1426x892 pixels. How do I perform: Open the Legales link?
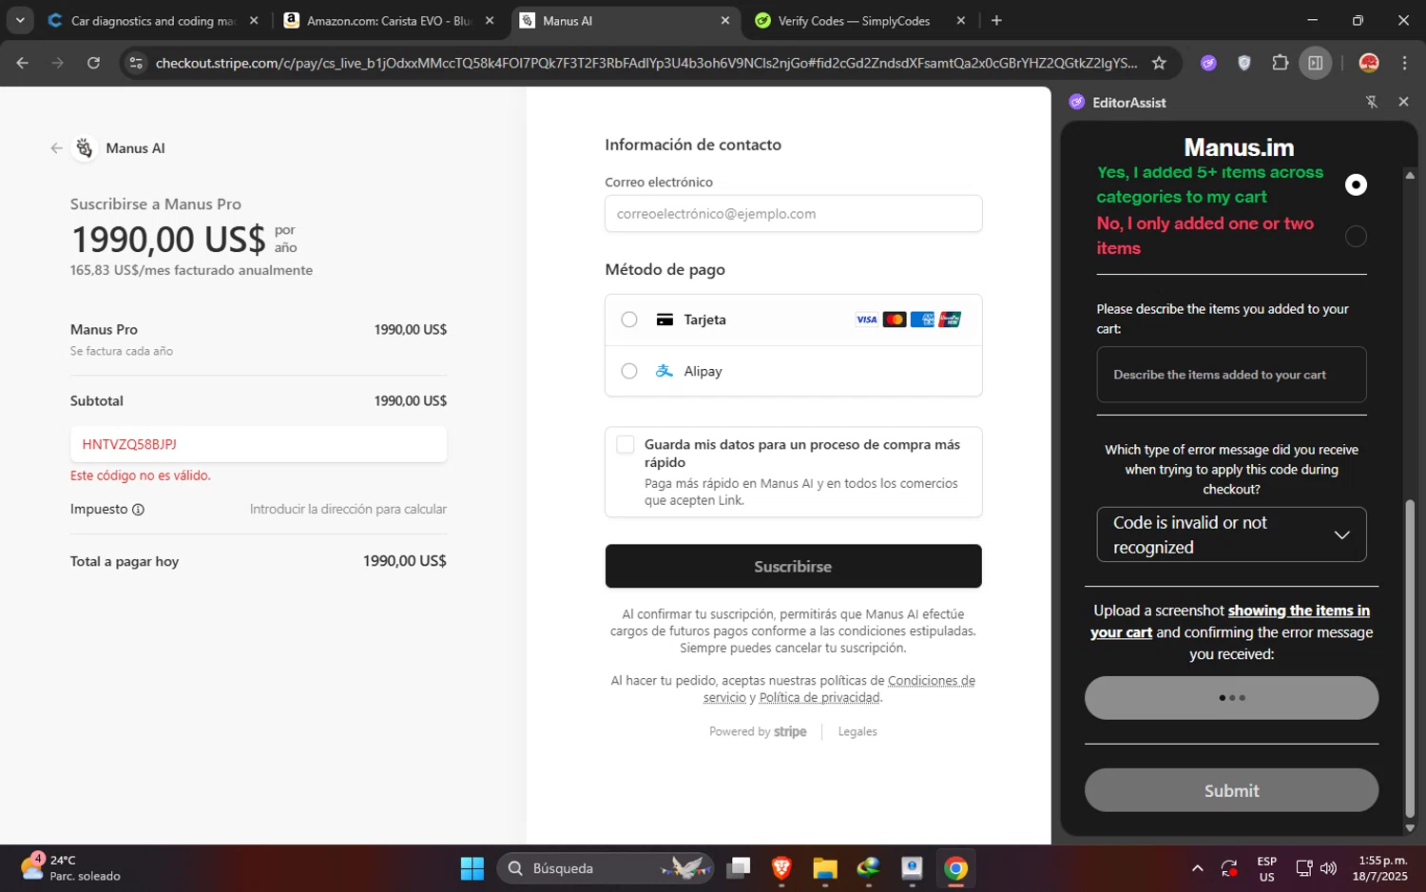[858, 731]
